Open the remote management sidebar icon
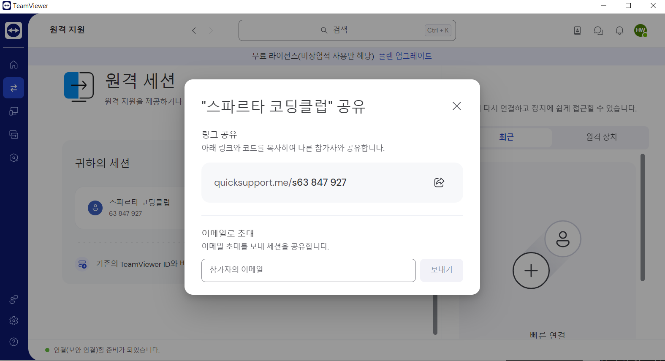The width and height of the screenshot is (665, 361). click(14, 135)
